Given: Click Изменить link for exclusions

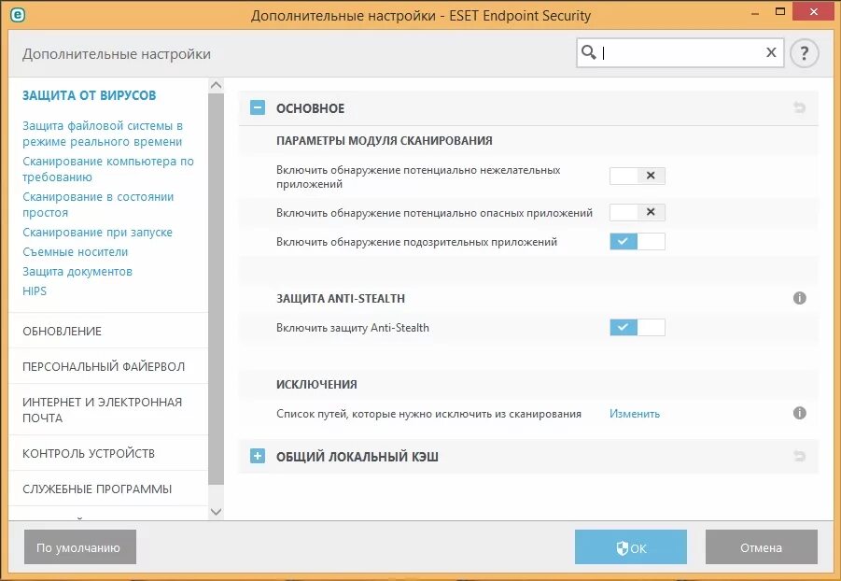Looking at the screenshot, I should coord(635,414).
